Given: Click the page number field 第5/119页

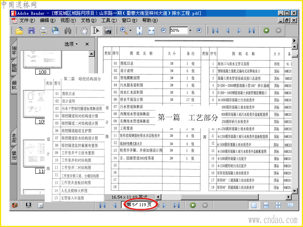Looking at the screenshot, I should pyautogui.click(x=139, y=205).
